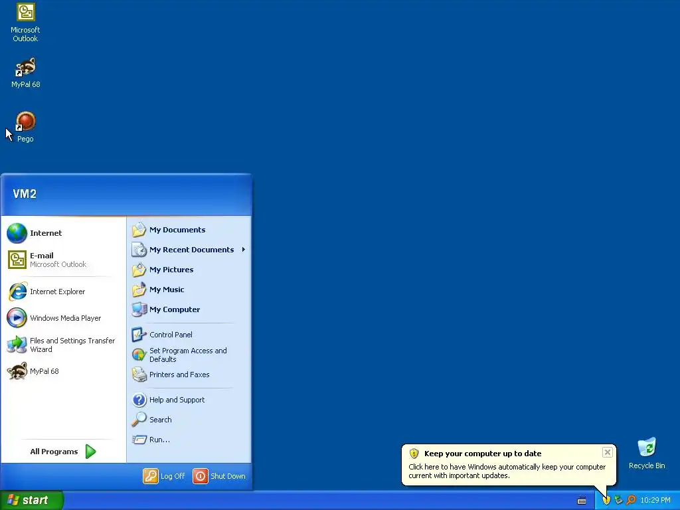Open Printers and Faxes
Screen dimensions: 680x510
189,375
